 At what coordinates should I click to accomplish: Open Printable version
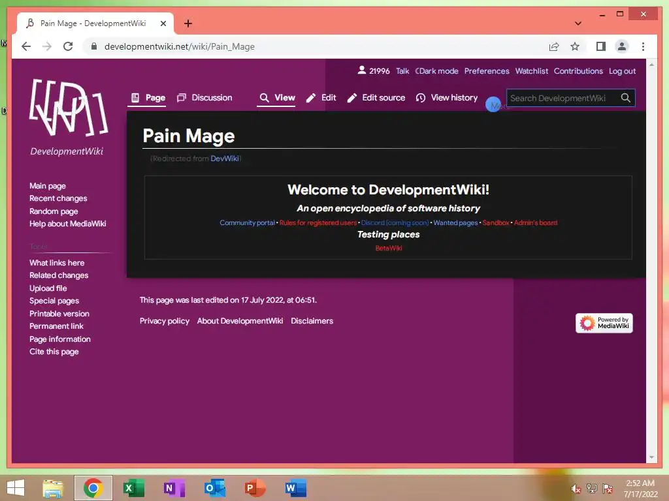(59, 314)
